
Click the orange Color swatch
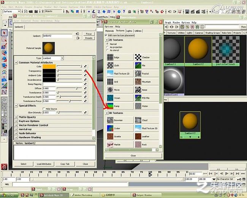[49, 66]
